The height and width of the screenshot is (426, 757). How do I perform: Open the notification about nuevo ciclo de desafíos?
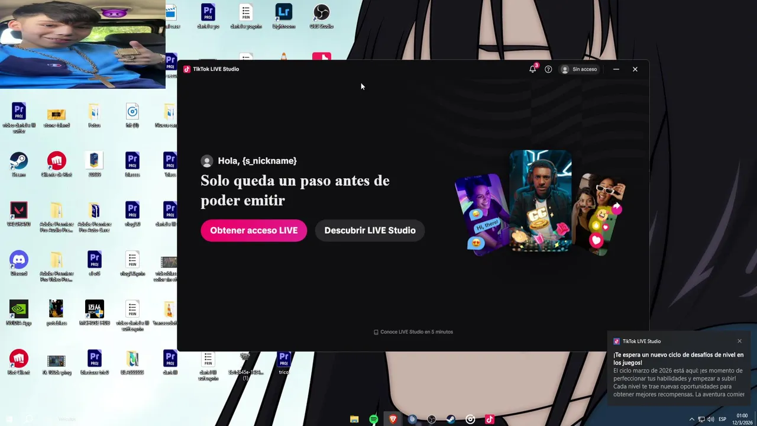pos(678,370)
